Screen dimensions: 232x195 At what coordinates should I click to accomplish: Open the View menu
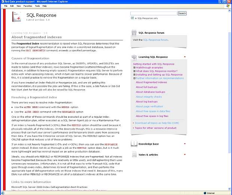(18, 6)
